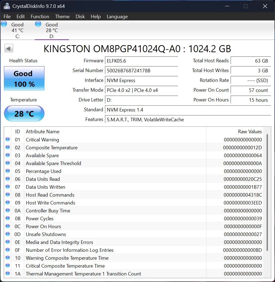The width and height of the screenshot is (275, 282).
Task: Click the Power Cycles attribute name
Action: [40, 219]
